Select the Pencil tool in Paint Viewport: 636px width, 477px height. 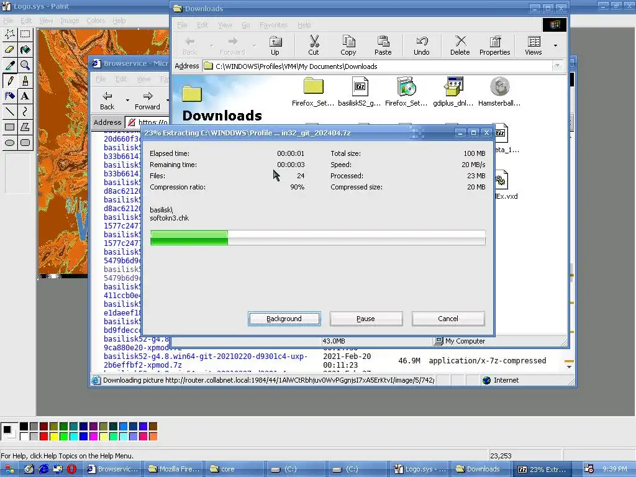pos(10,80)
